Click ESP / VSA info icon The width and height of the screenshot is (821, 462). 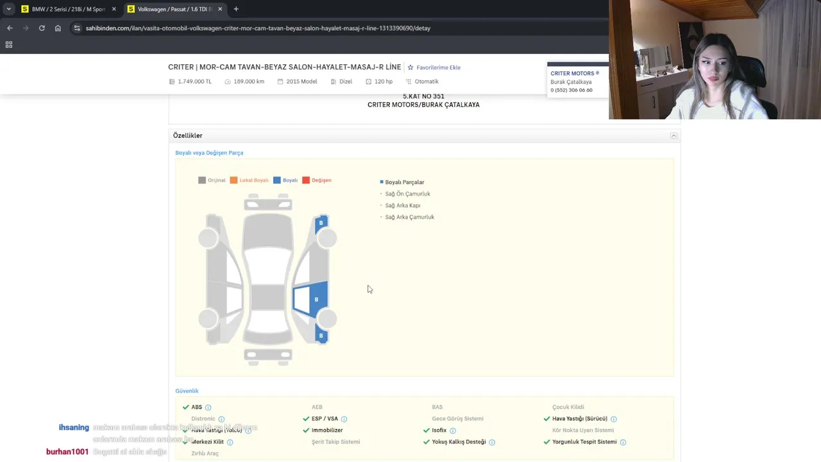[x=344, y=419]
